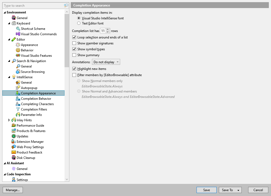Click the Inlay Hints icon
Screen dimensions: 271x196
(x=14, y=120)
